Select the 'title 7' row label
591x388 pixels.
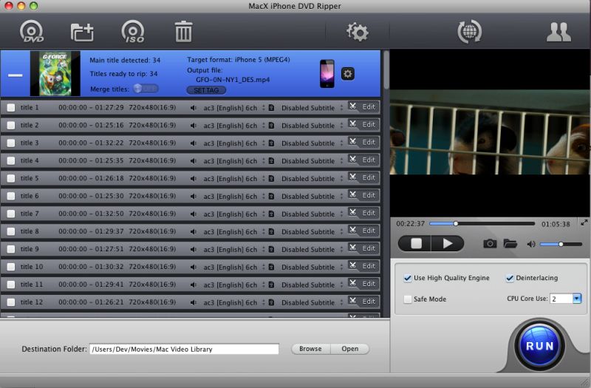coord(30,214)
